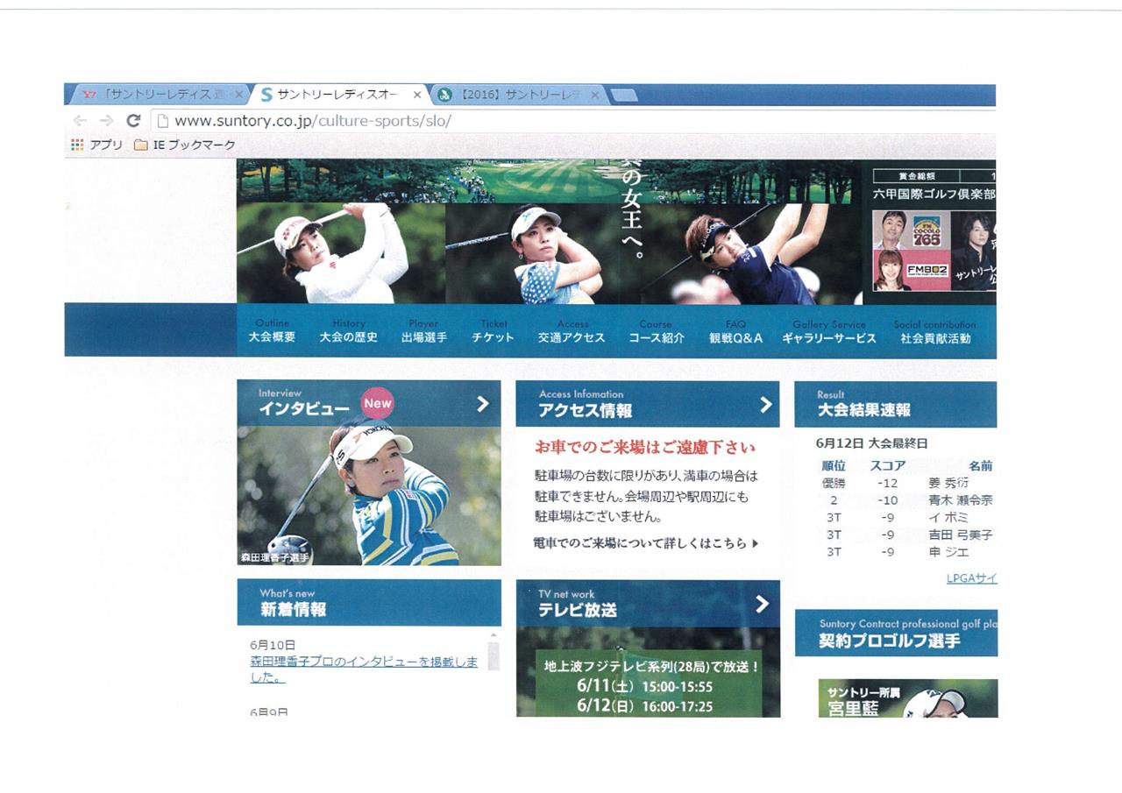1122x793 pixels.
Task: Open チケット Ticket menu item
Action: tap(494, 331)
